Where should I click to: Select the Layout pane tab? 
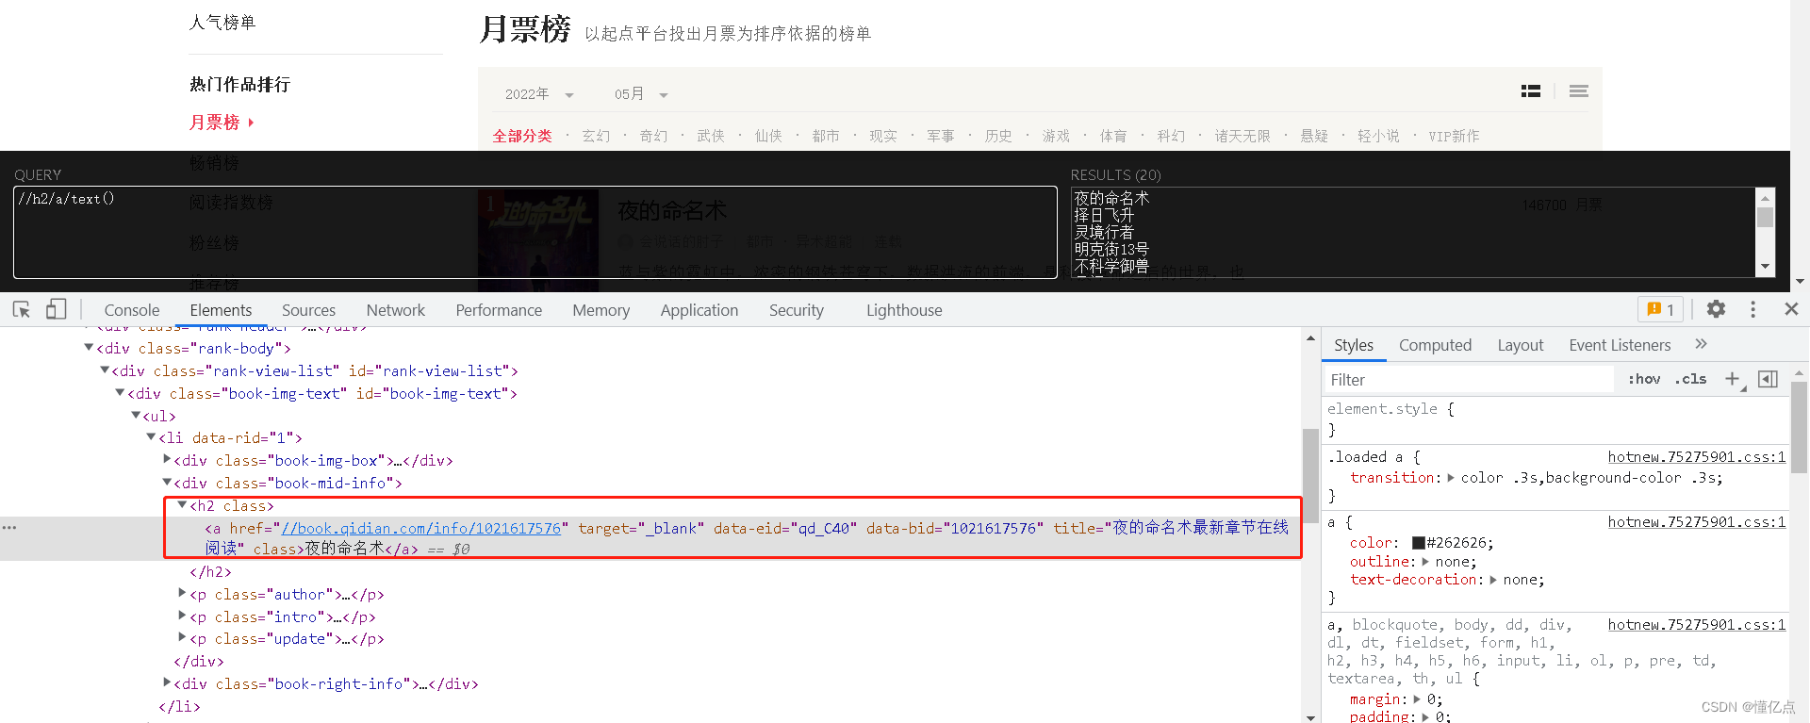coord(1521,345)
